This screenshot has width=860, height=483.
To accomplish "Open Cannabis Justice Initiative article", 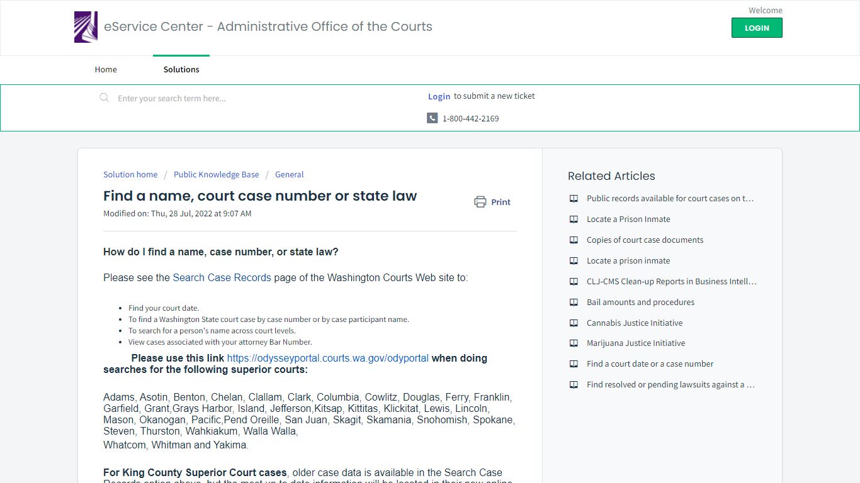I will tap(635, 323).
